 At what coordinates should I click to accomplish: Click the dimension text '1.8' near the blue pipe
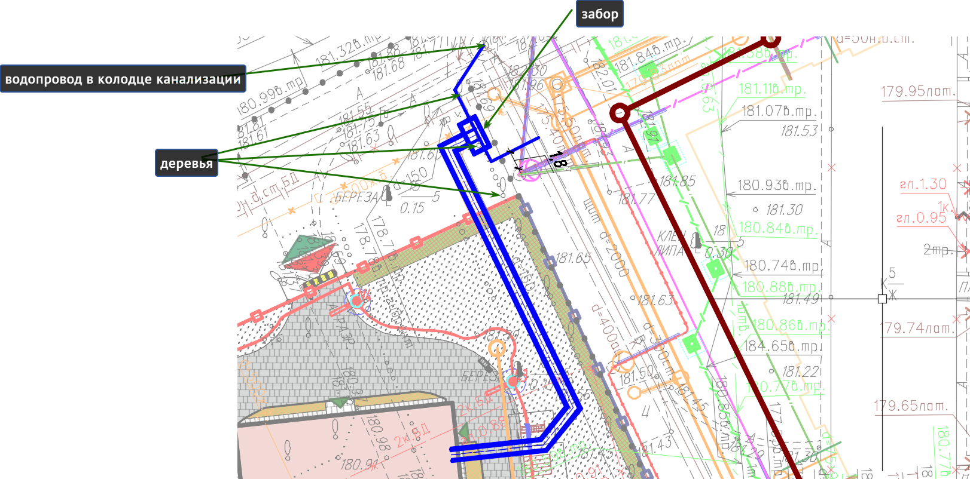(x=557, y=159)
